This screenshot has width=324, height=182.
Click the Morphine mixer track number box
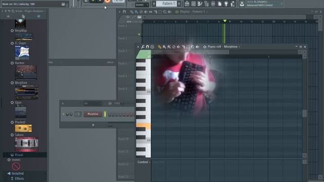tap(78, 114)
